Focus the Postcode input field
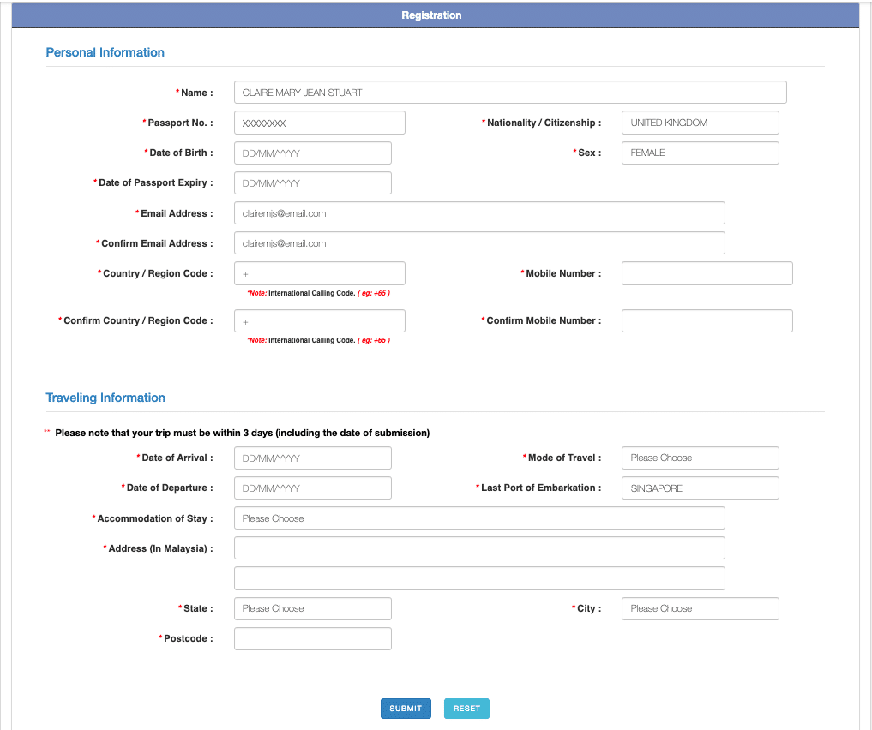Image resolution: width=872 pixels, height=730 pixels. (312, 638)
